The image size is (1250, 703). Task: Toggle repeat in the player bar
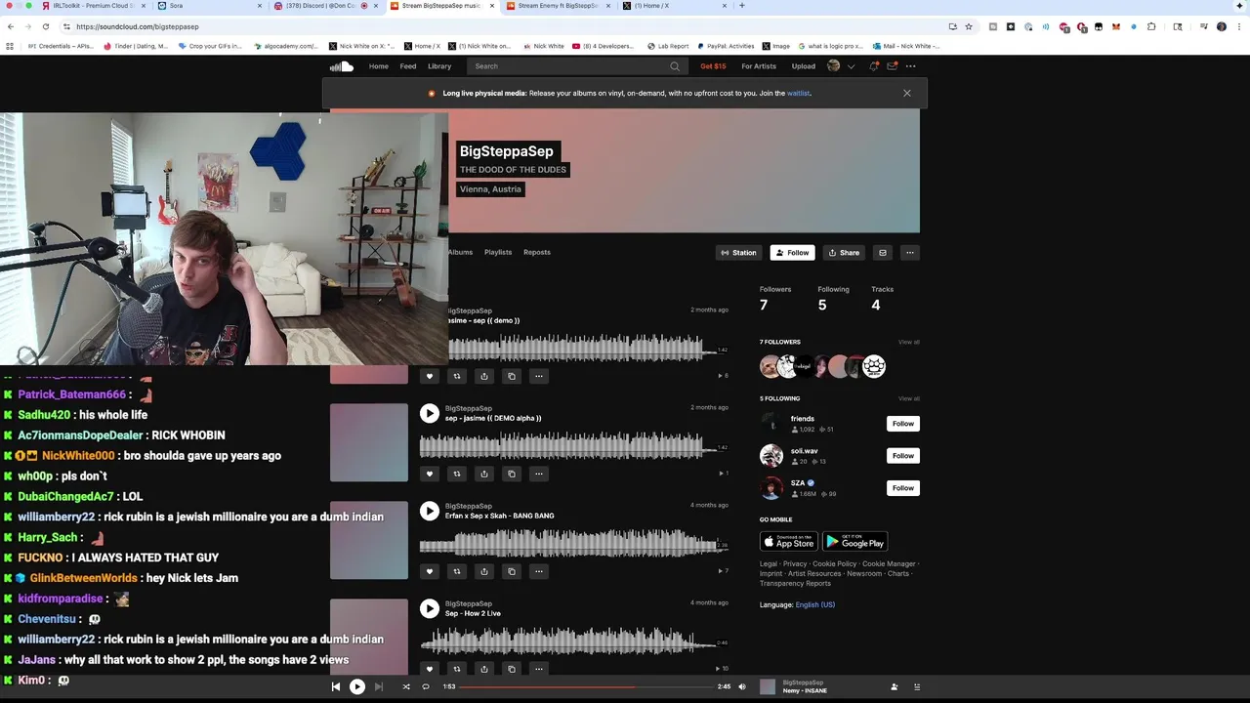point(425,686)
